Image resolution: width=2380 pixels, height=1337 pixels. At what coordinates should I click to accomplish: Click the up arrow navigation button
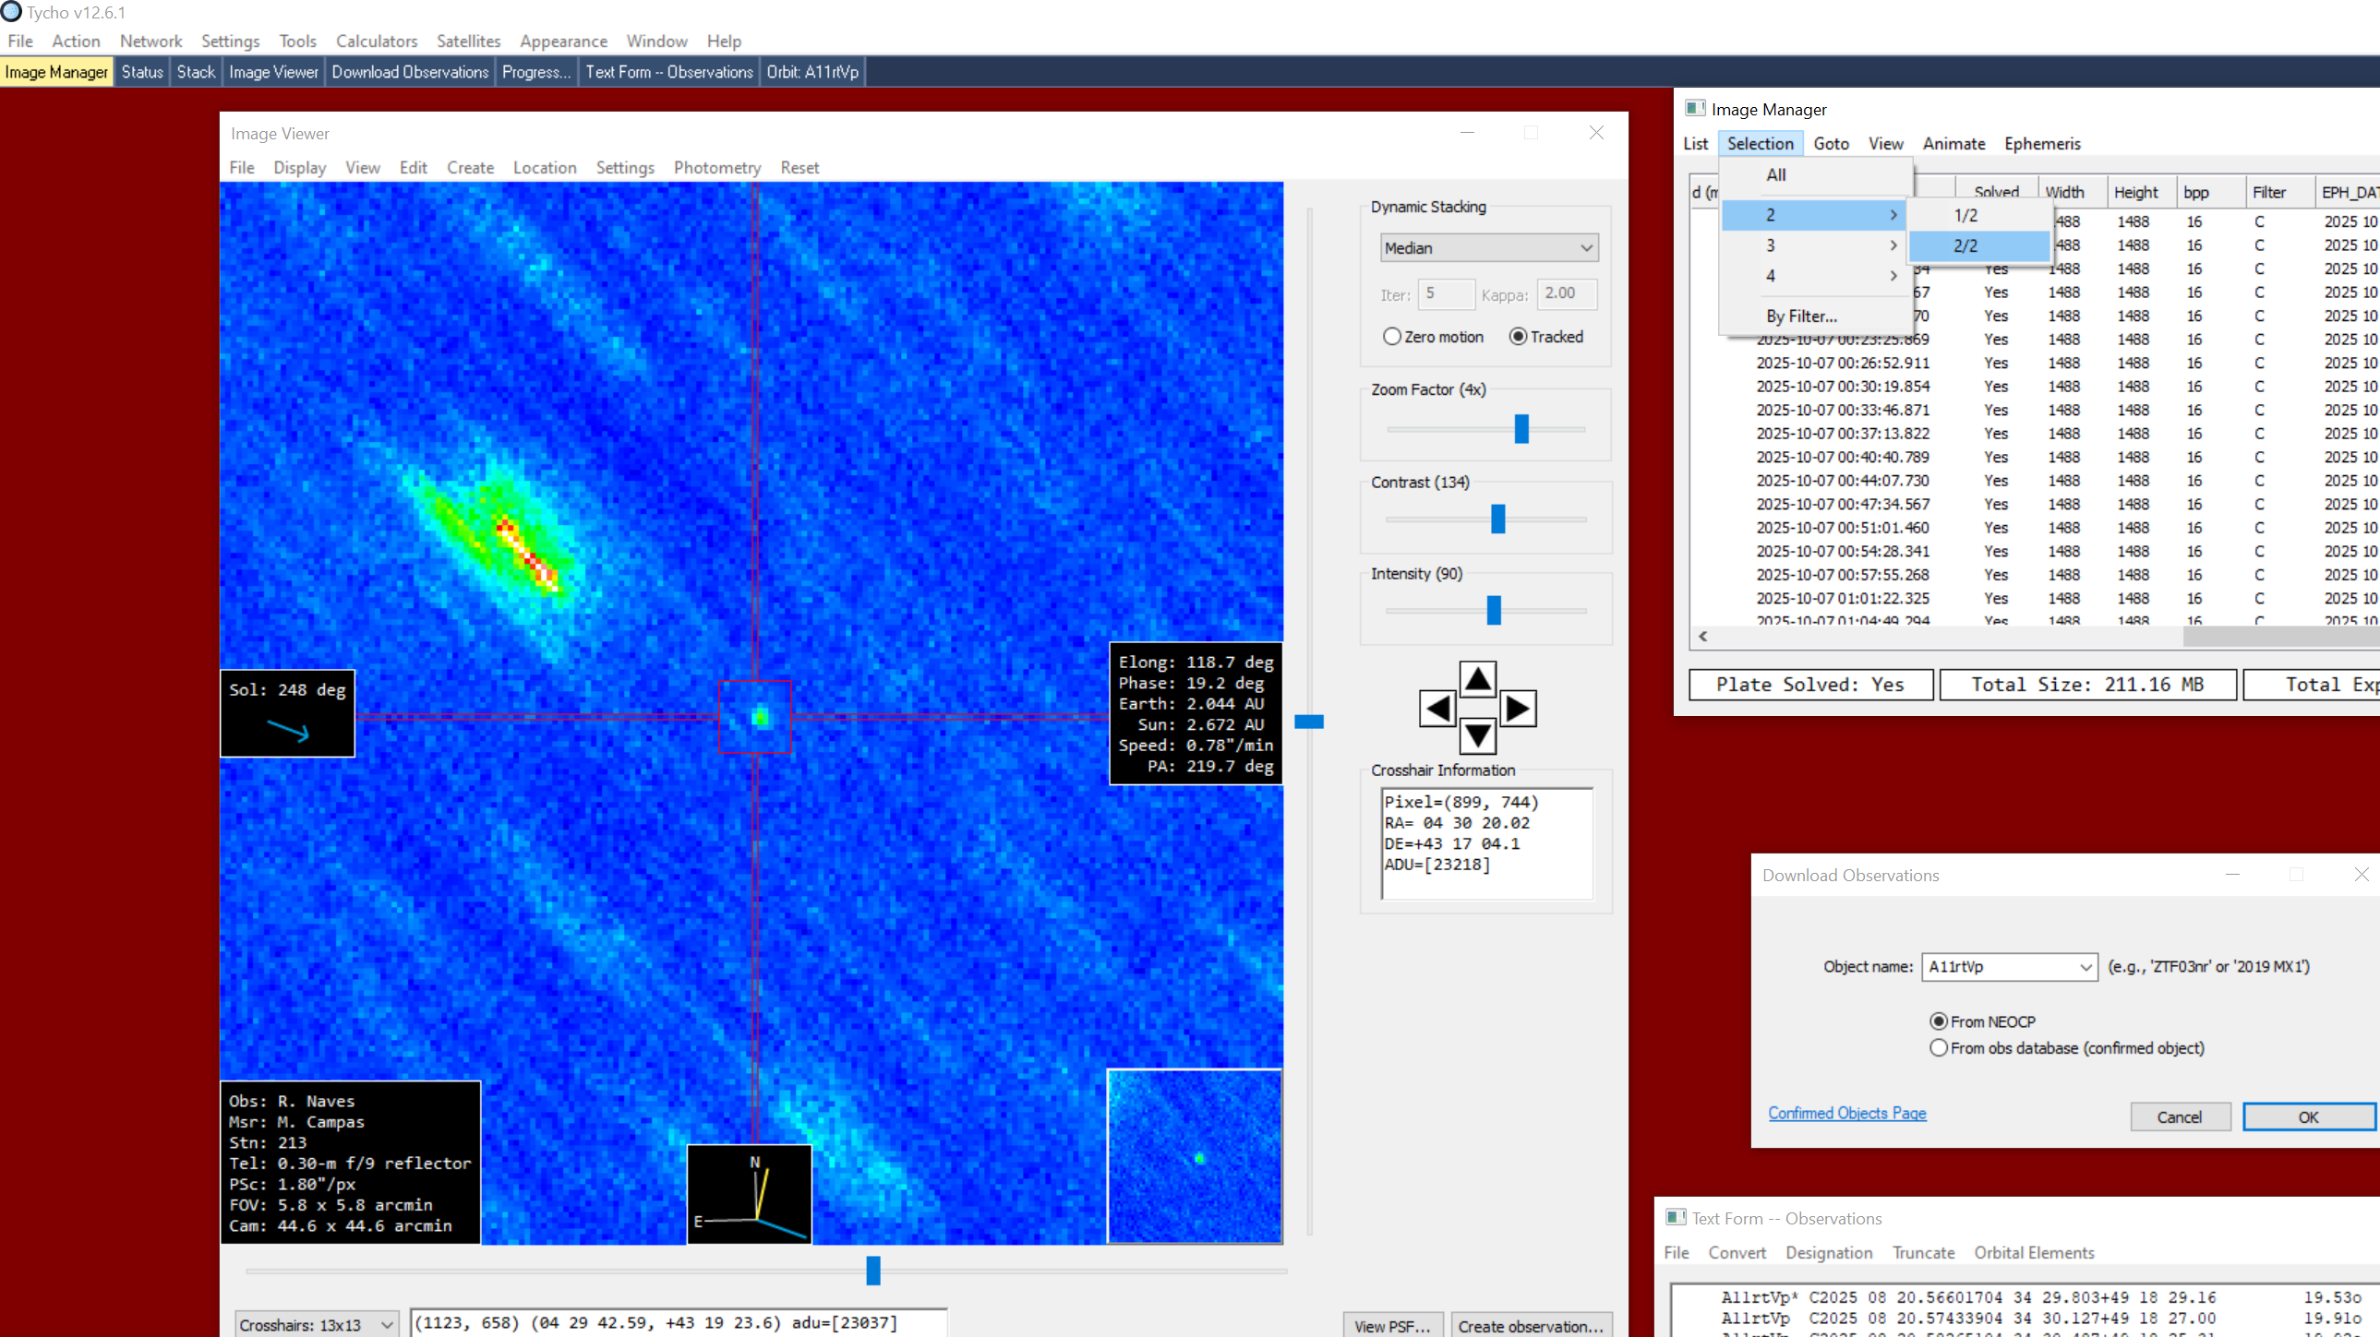pos(1477,680)
